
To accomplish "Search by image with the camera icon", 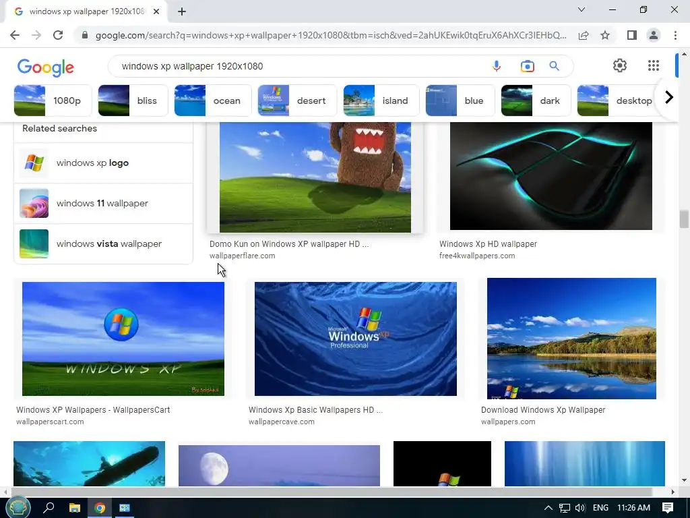I will click(527, 66).
